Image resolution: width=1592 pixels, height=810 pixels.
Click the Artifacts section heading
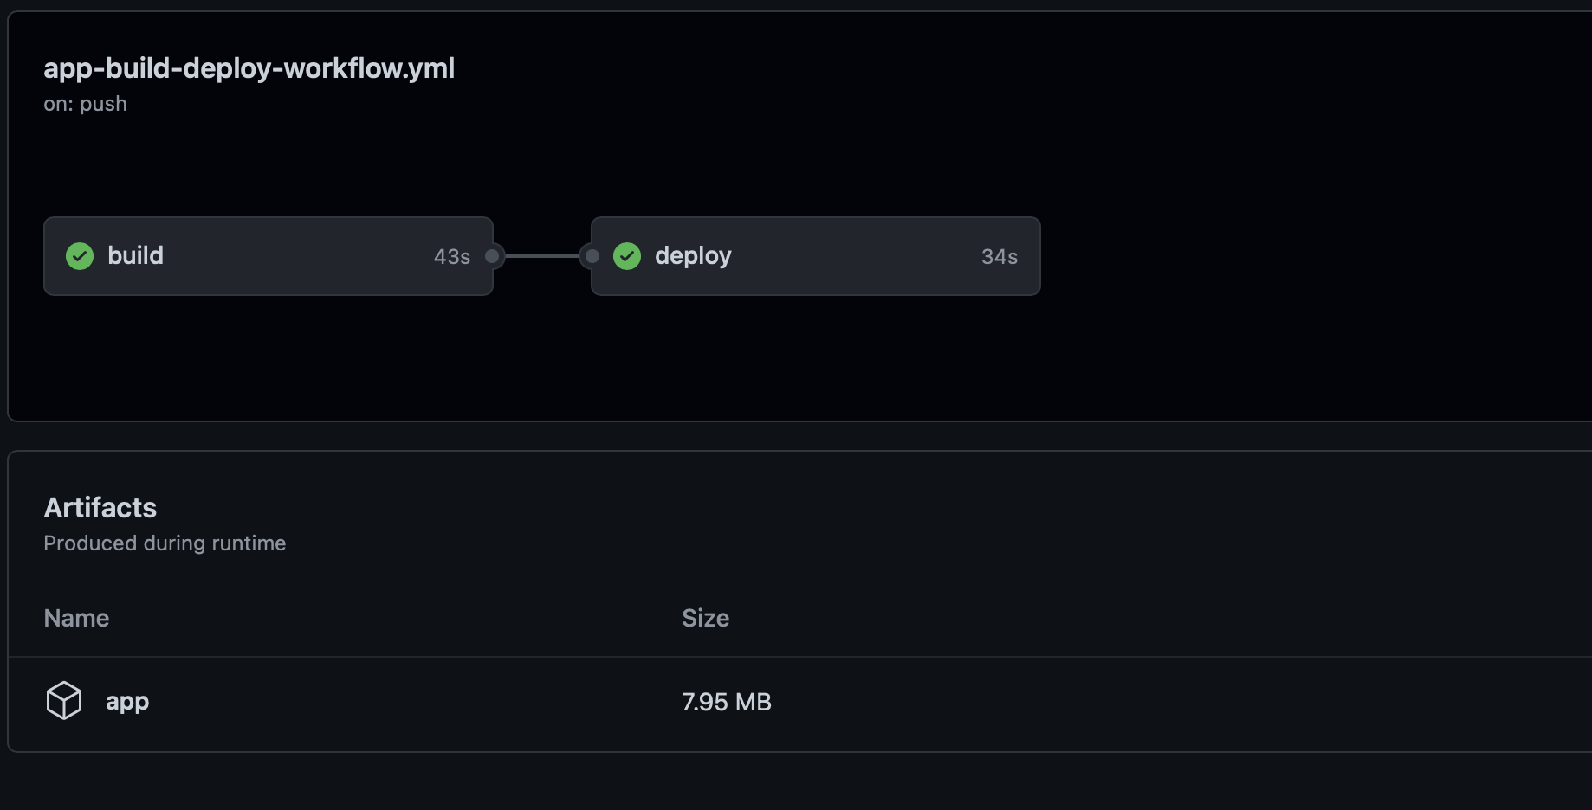point(100,508)
